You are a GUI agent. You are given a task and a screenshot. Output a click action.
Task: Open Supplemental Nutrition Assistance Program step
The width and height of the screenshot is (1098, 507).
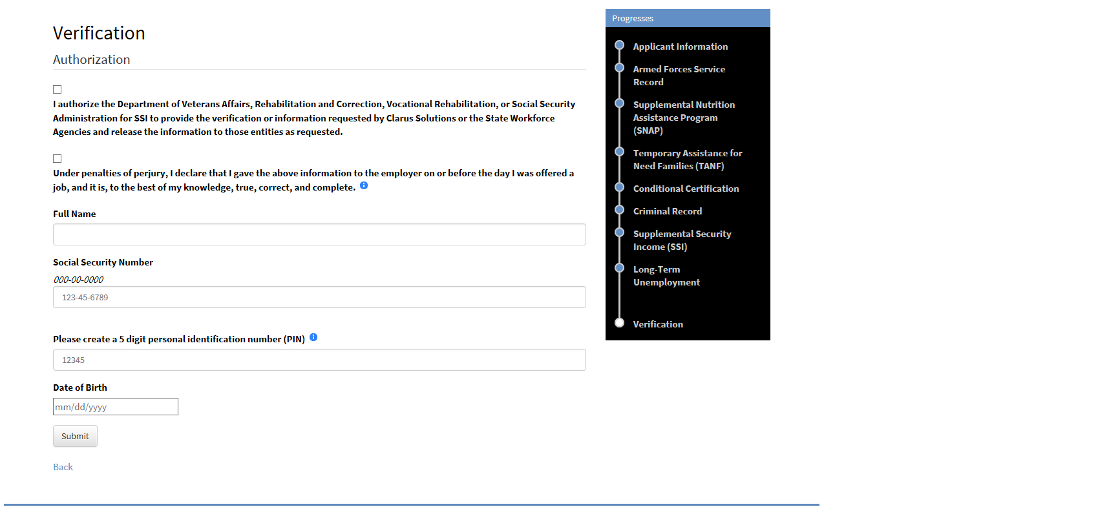[x=684, y=118]
